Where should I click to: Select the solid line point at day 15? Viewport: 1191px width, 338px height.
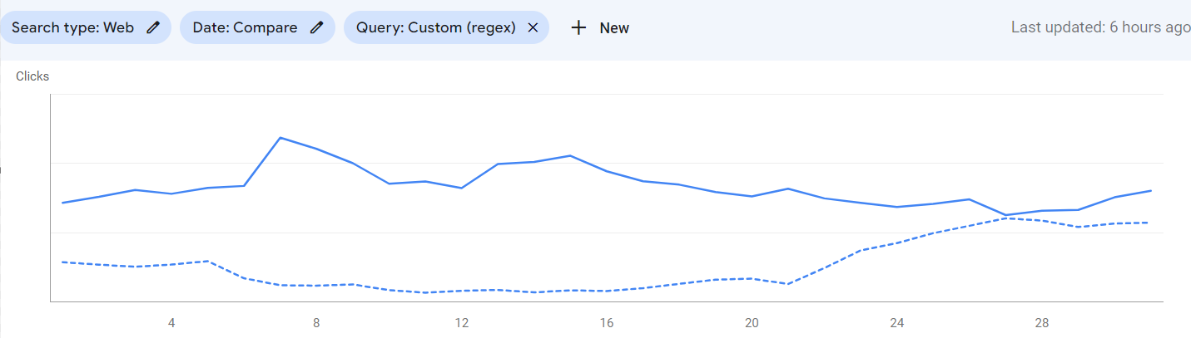(x=570, y=155)
